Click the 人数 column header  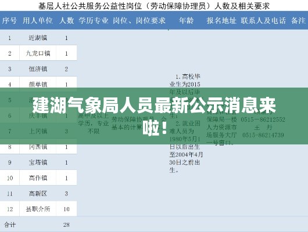click(x=67, y=21)
